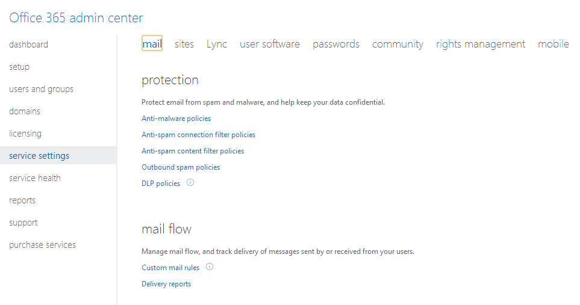
Task: Open the community tab
Action: [398, 44]
